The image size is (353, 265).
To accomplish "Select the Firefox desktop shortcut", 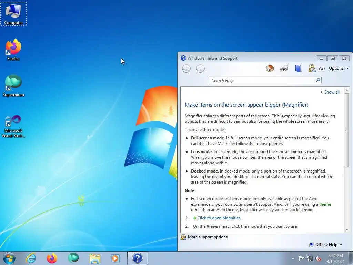I will coord(13,50).
